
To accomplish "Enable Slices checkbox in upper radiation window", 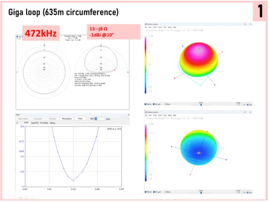I will (x=165, y=104).
